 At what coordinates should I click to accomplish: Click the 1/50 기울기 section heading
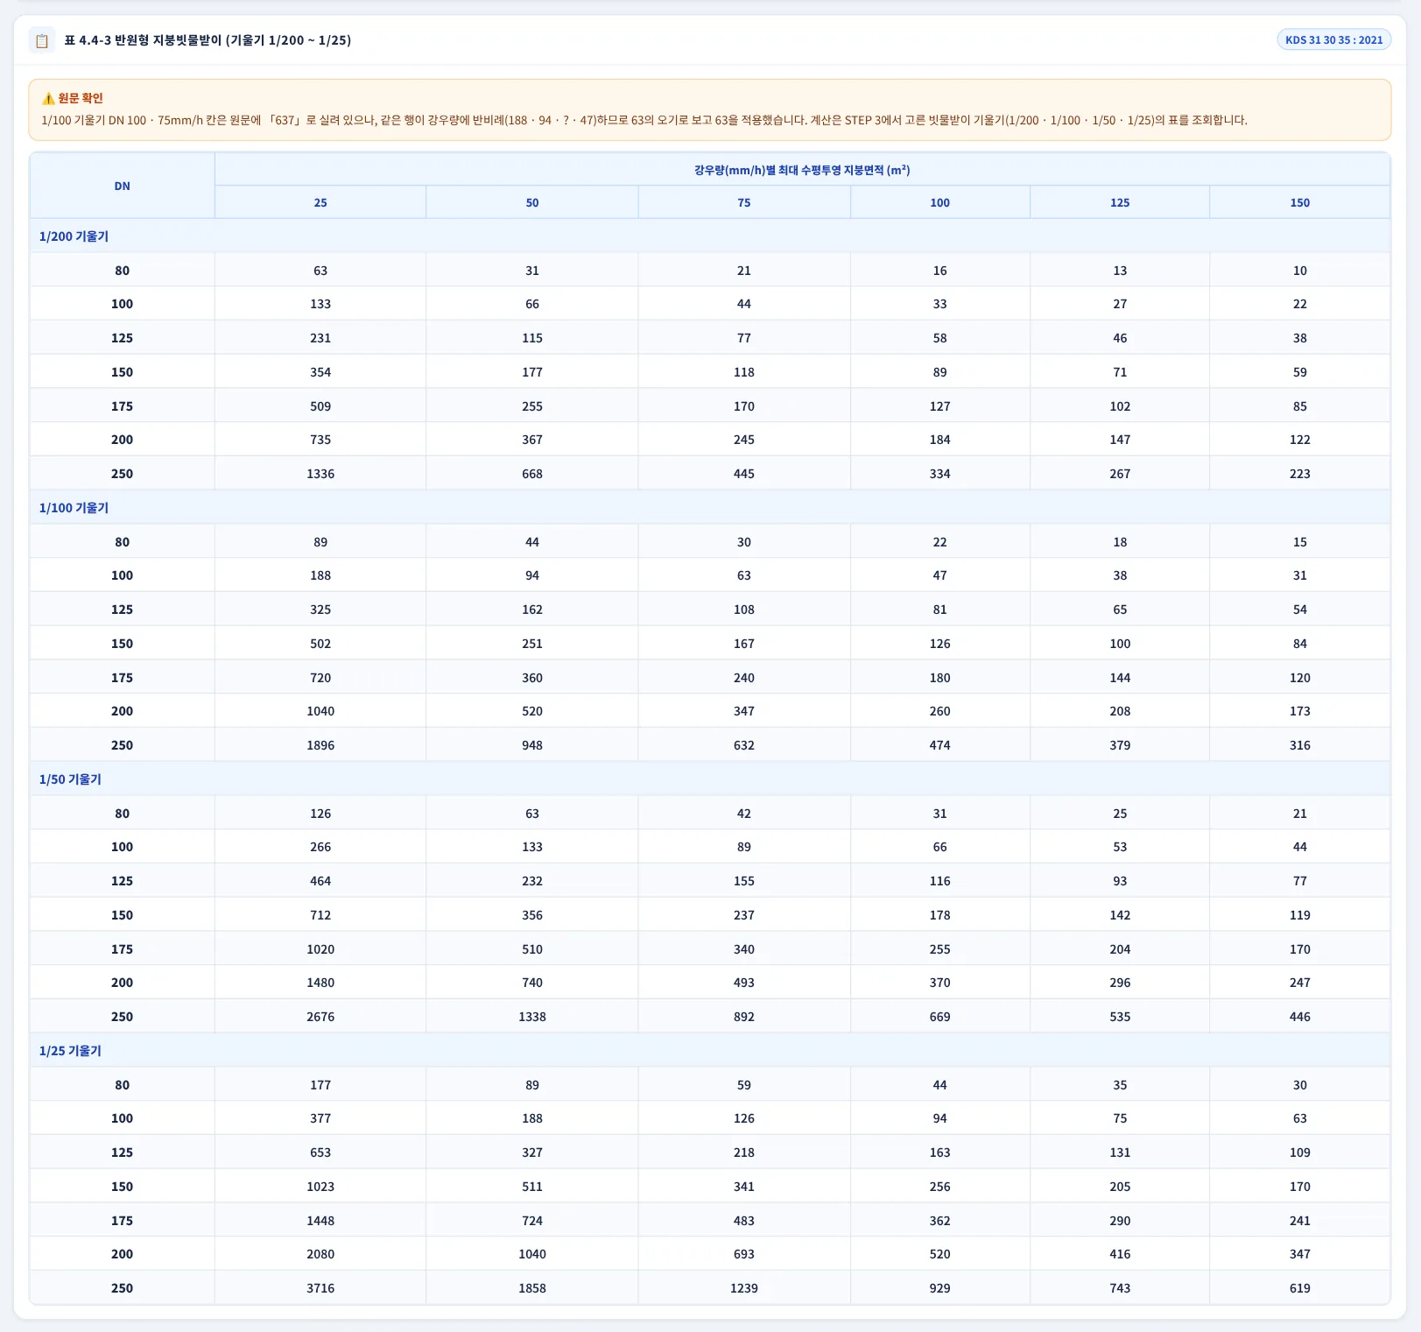(70, 779)
